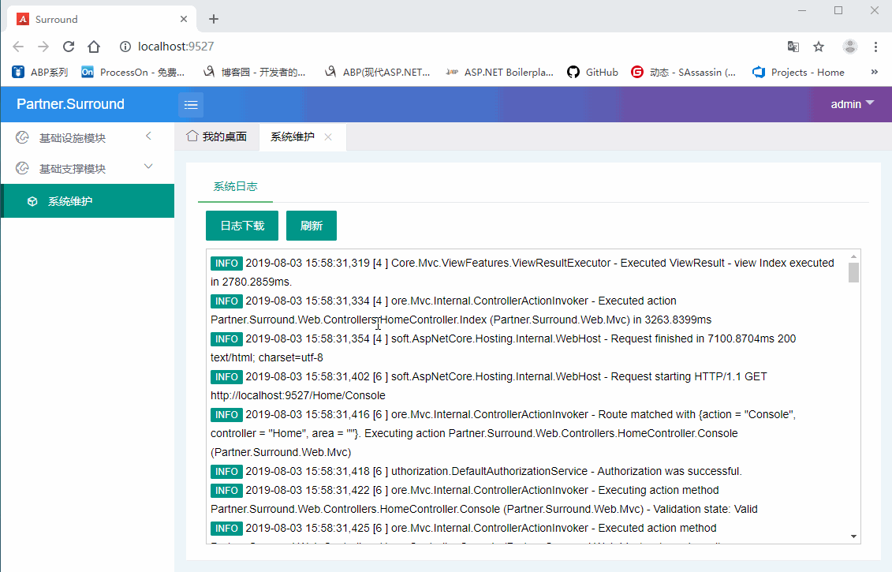The image size is (892, 572).
Task: Close the 系统维护 page tab
Action: (328, 136)
